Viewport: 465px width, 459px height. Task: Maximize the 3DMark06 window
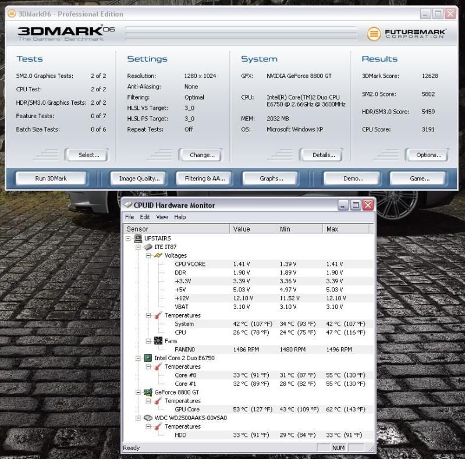click(438, 13)
